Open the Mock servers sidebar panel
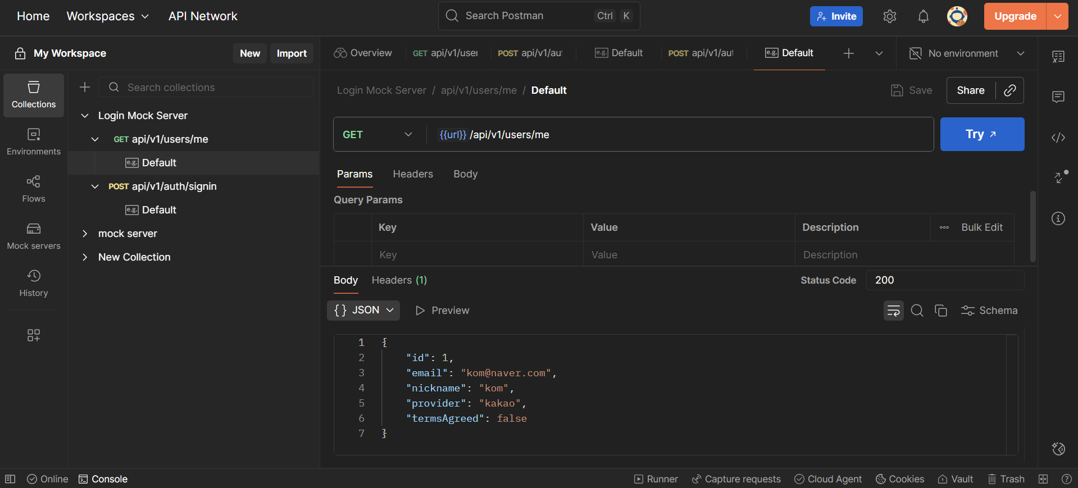 click(x=34, y=236)
